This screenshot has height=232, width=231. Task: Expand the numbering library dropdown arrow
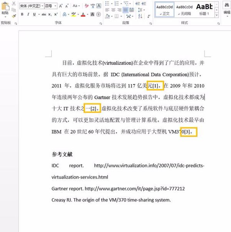click(x=121, y=3)
